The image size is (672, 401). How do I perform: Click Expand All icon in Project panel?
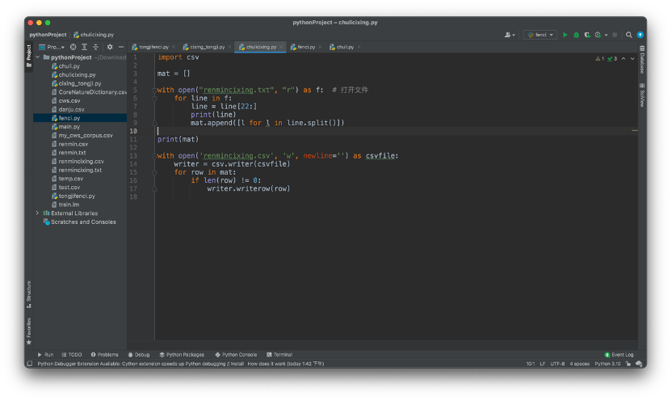point(85,47)
